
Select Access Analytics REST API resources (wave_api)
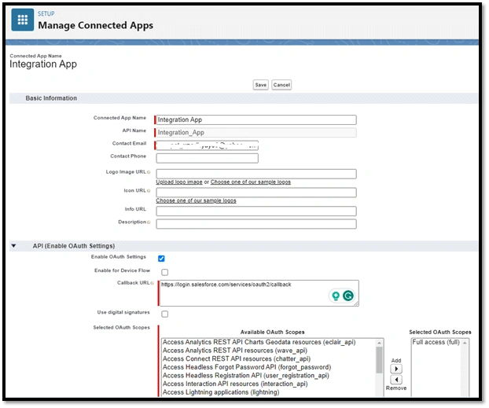coord(235,351)
